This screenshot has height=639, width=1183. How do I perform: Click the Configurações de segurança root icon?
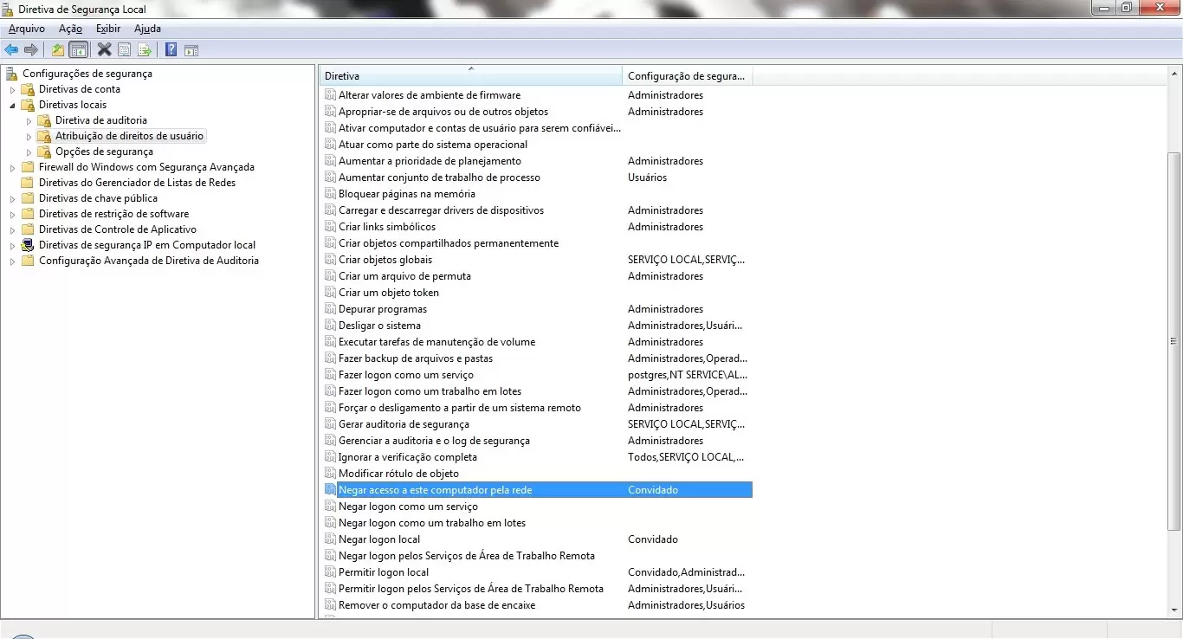pyautogui.click(x=12, y=74)
